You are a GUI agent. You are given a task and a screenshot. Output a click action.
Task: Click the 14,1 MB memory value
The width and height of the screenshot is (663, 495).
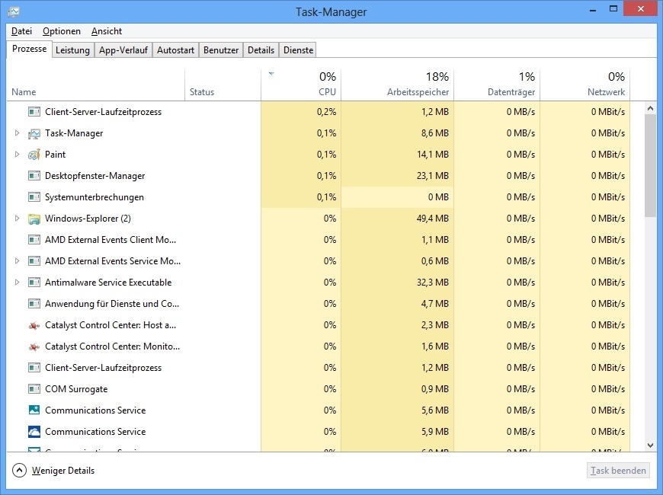pos(433,155)
